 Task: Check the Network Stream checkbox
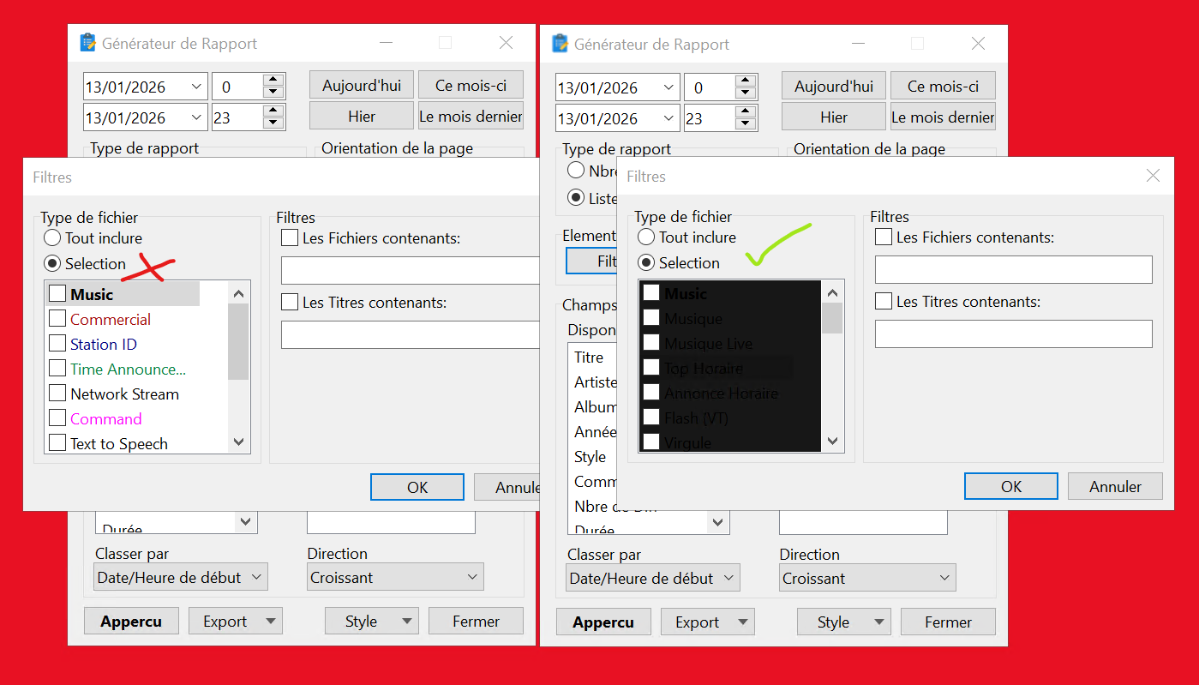click(57, 394)
